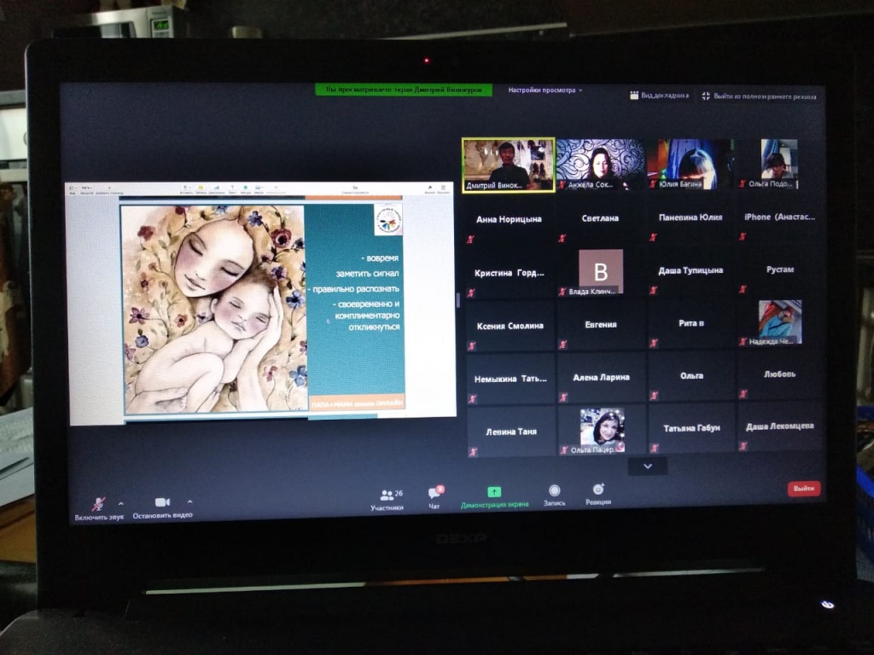The width and height of the screenshot is (874, 655).
Task: Open the Участники participants panel
Action: [391, 495]
